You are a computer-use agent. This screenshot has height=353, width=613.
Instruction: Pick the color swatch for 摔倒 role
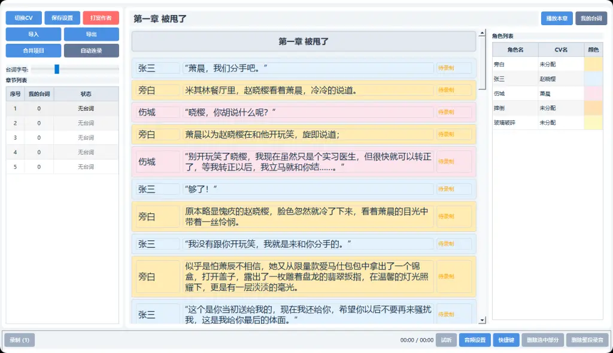[x=593, y=108]
